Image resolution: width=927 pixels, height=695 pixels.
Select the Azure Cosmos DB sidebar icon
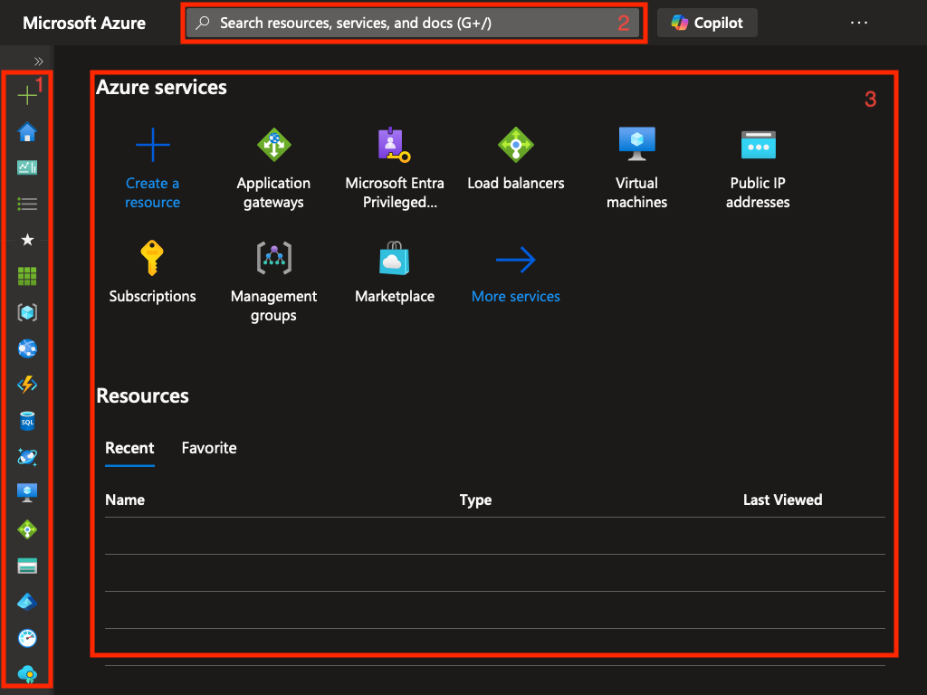[x=26, y=457]
